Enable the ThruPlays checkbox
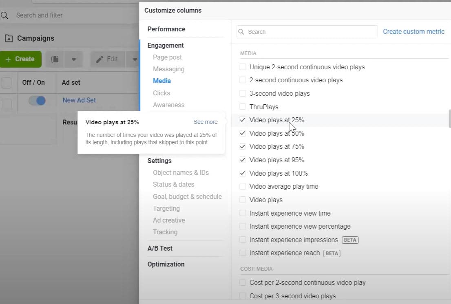 pyautogui.click(x=243, y=107)
